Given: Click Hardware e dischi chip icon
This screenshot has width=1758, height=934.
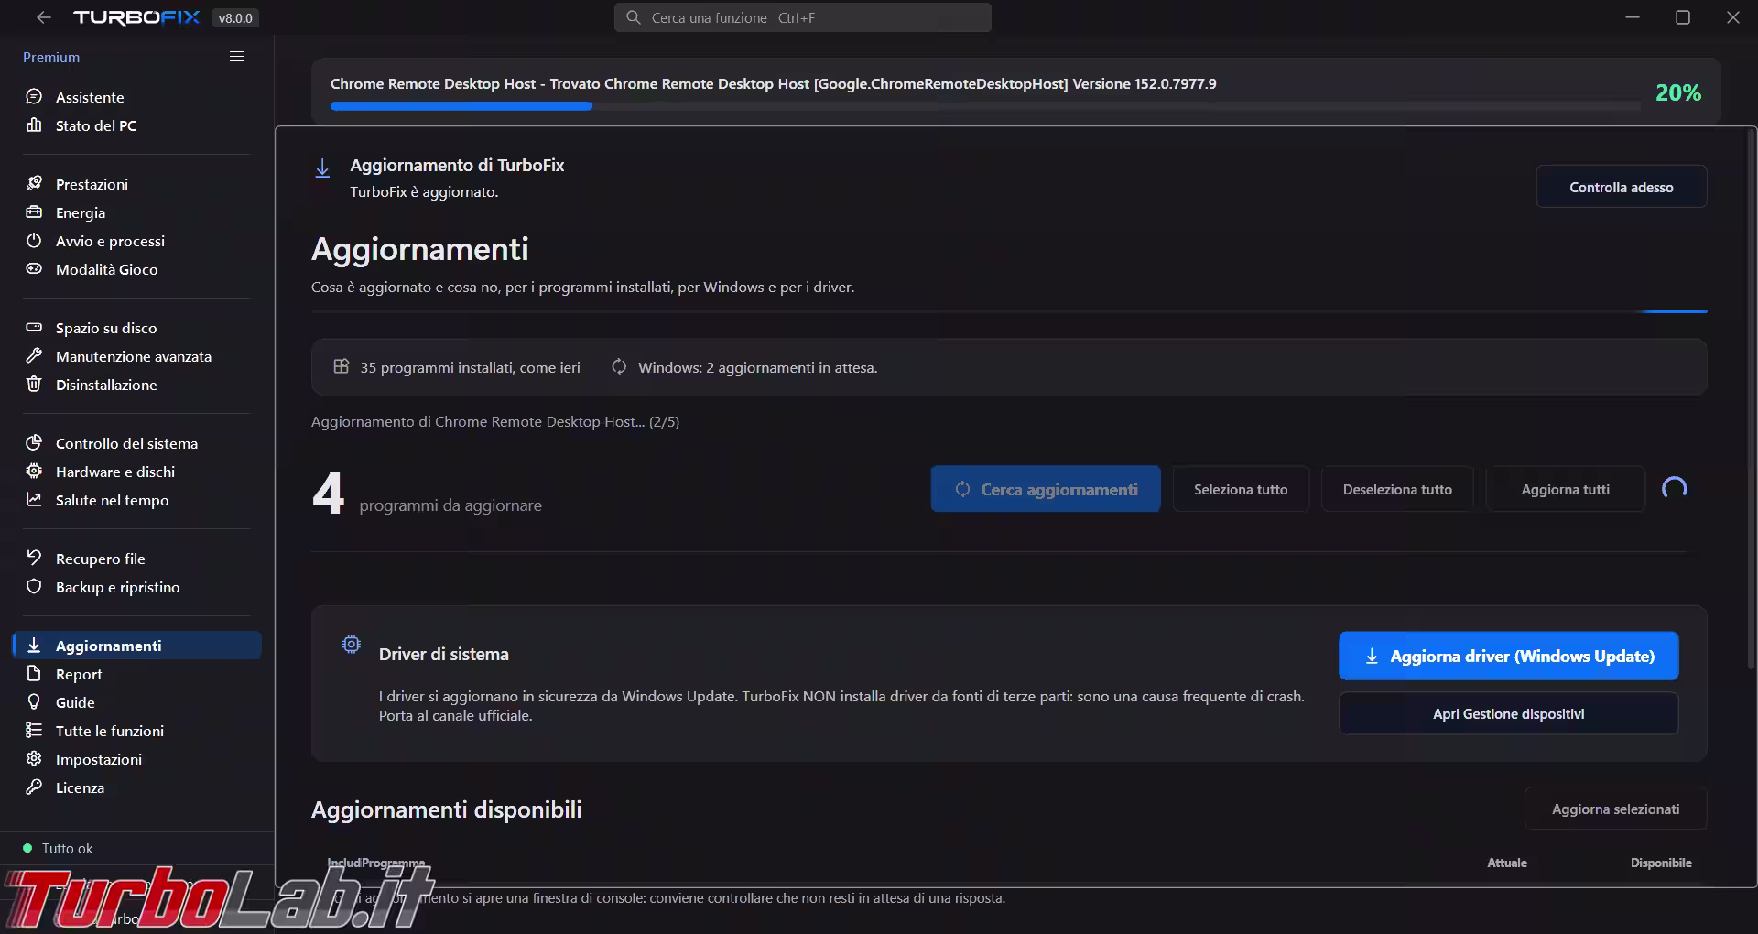Looking at the screenshot, I should [x=34, y=472].
